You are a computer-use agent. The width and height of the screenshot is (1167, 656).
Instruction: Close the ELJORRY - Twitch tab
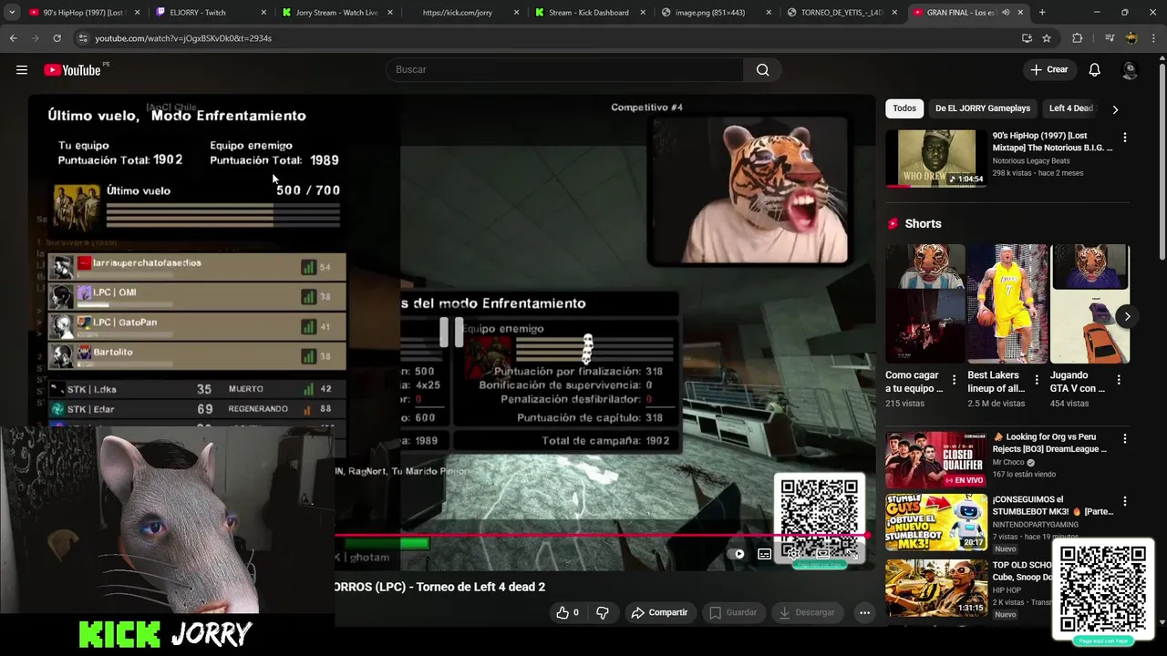click(264, 13)
